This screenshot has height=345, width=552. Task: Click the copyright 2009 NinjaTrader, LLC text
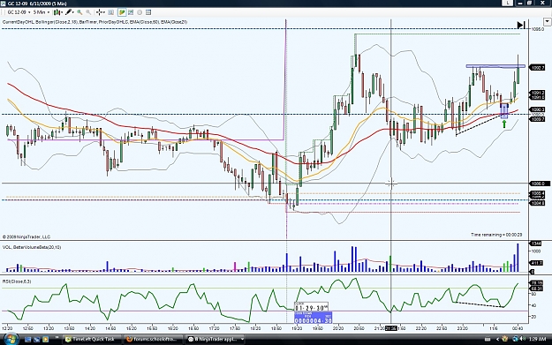point(26,237)
